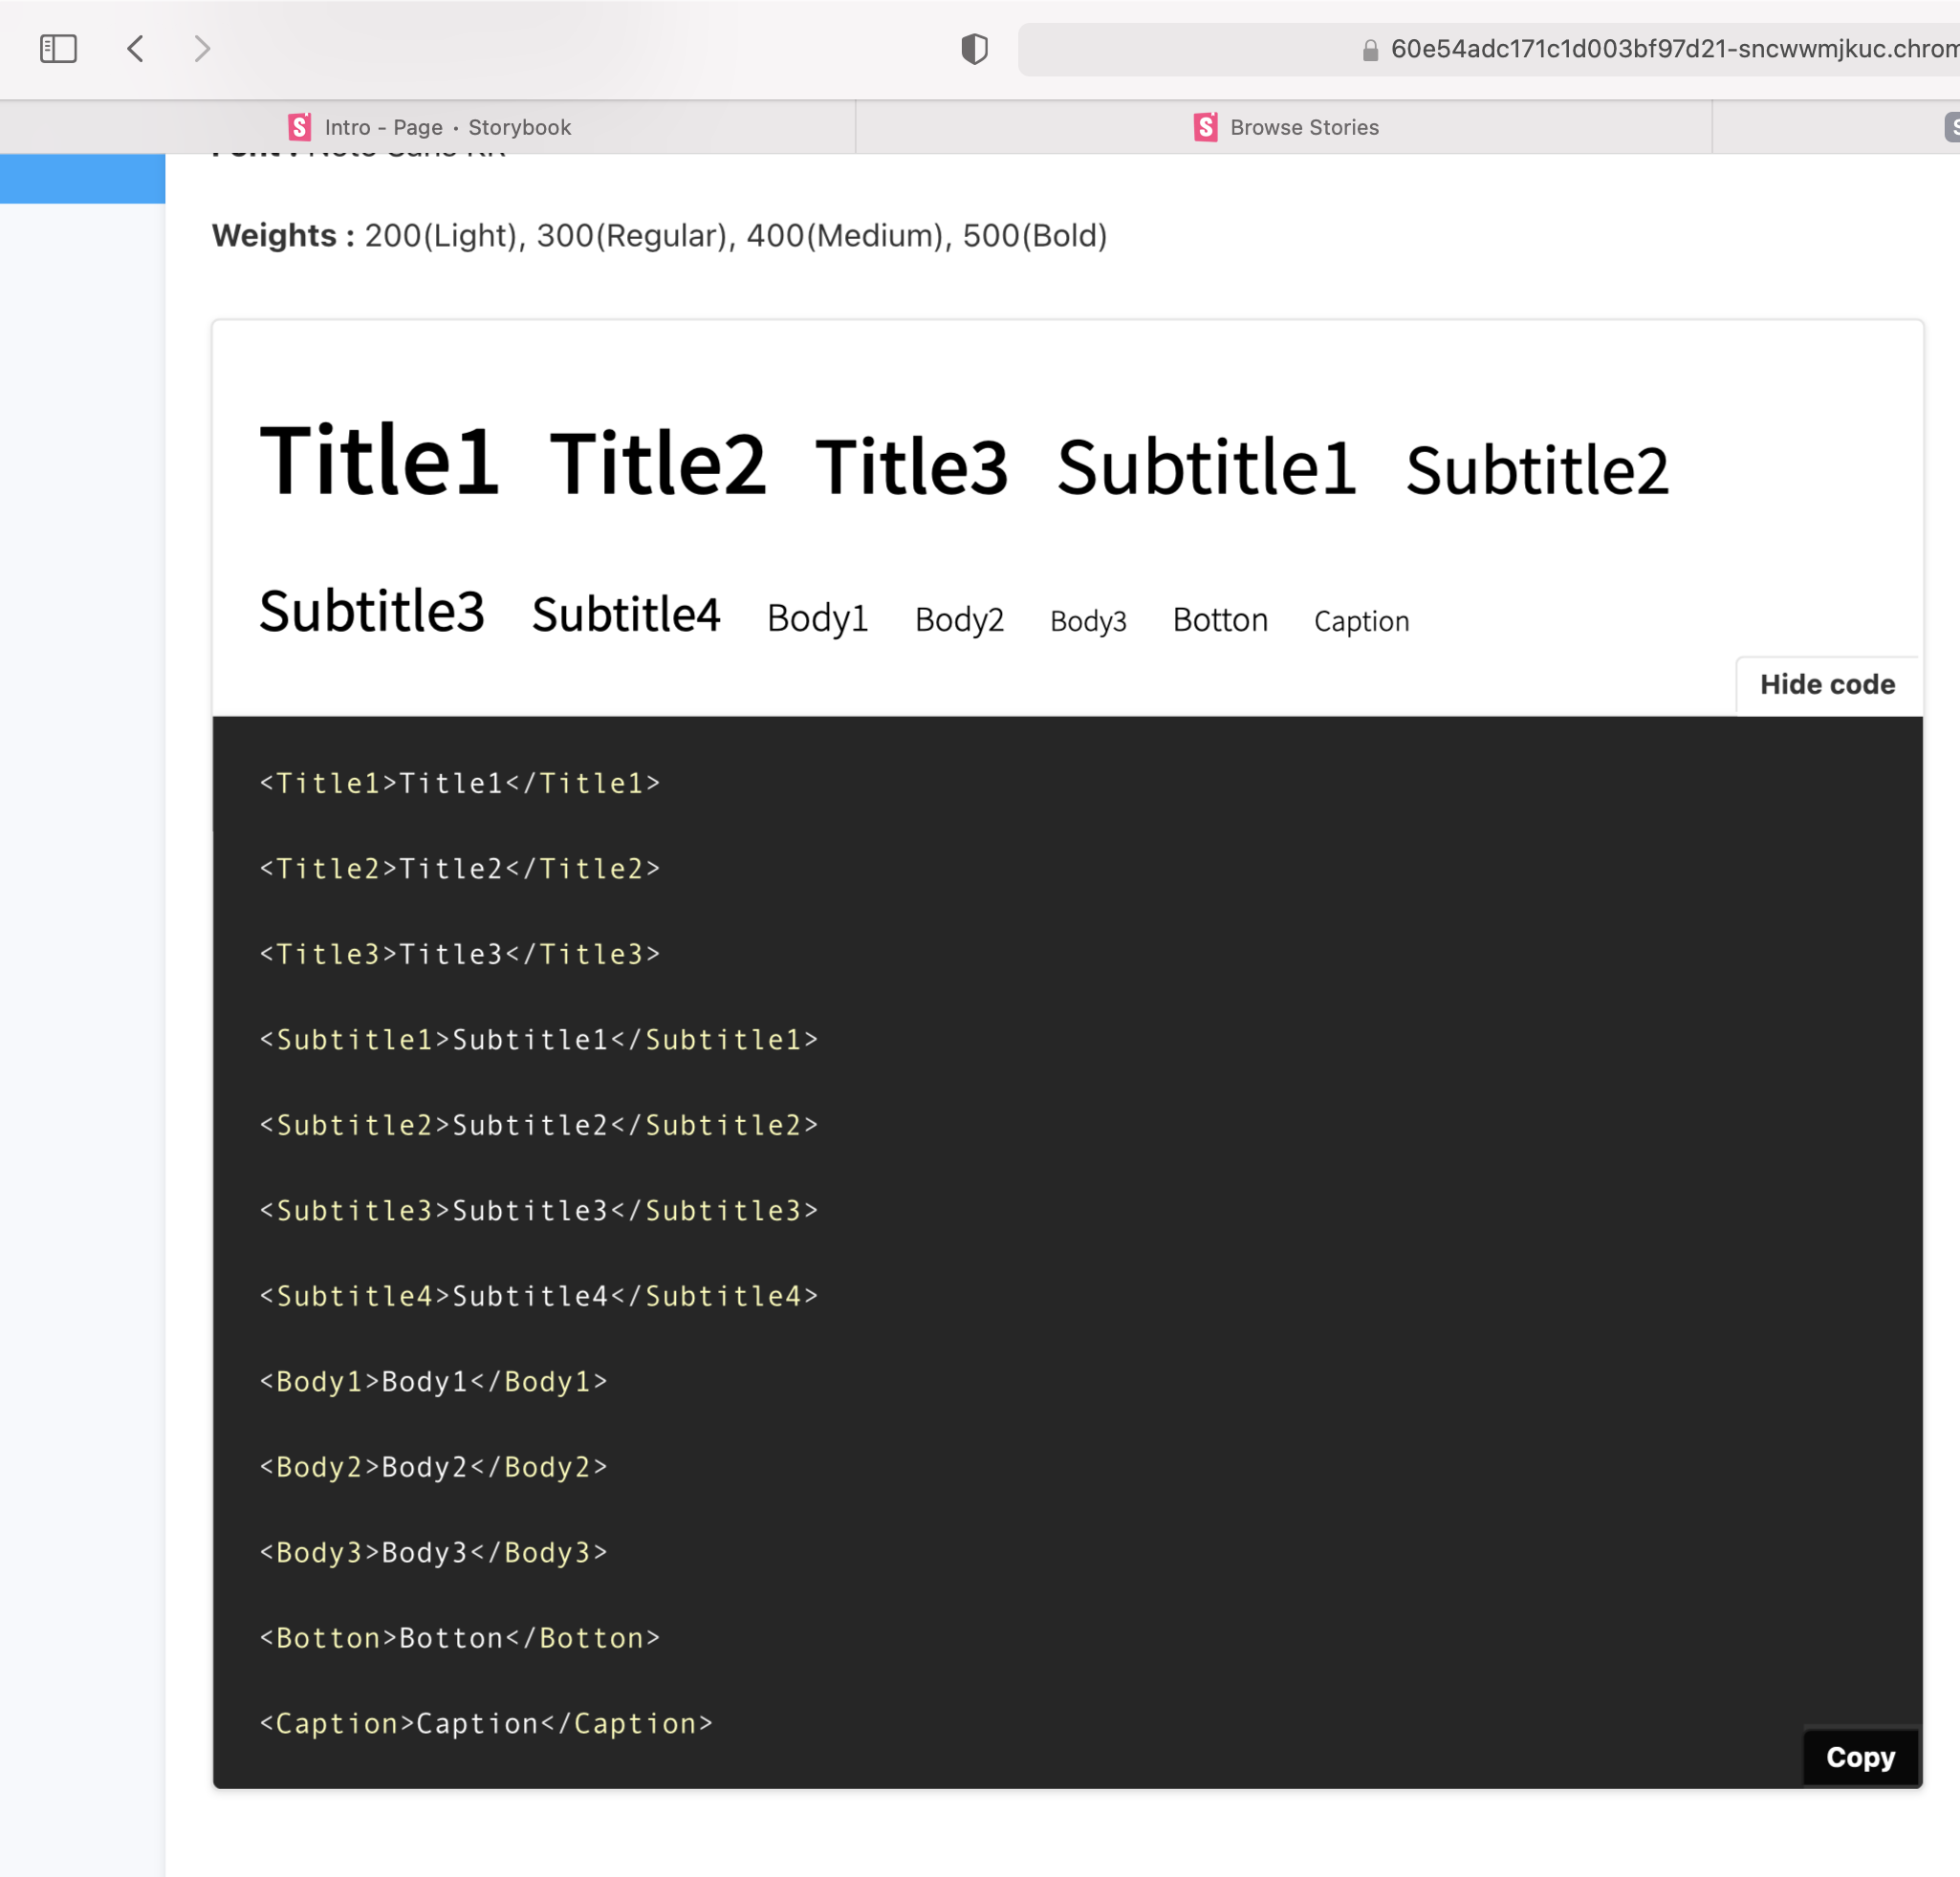This screenshot has width=1960, height=1877.
Task: Click the back navigation arrow
Action: [136, 48]
